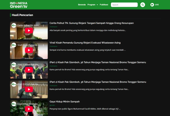Open more options on Part 2 video
This screenshot has height=116, width=170.
[x=43, y=84]
